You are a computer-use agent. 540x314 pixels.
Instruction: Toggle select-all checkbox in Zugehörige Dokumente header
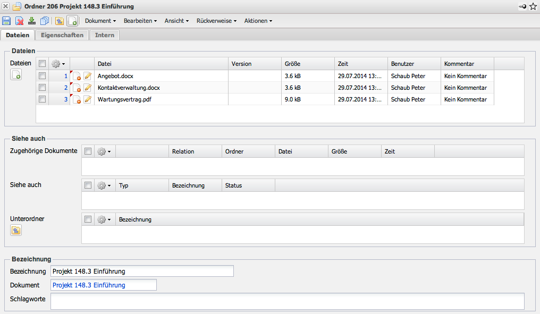click(88, 151)
